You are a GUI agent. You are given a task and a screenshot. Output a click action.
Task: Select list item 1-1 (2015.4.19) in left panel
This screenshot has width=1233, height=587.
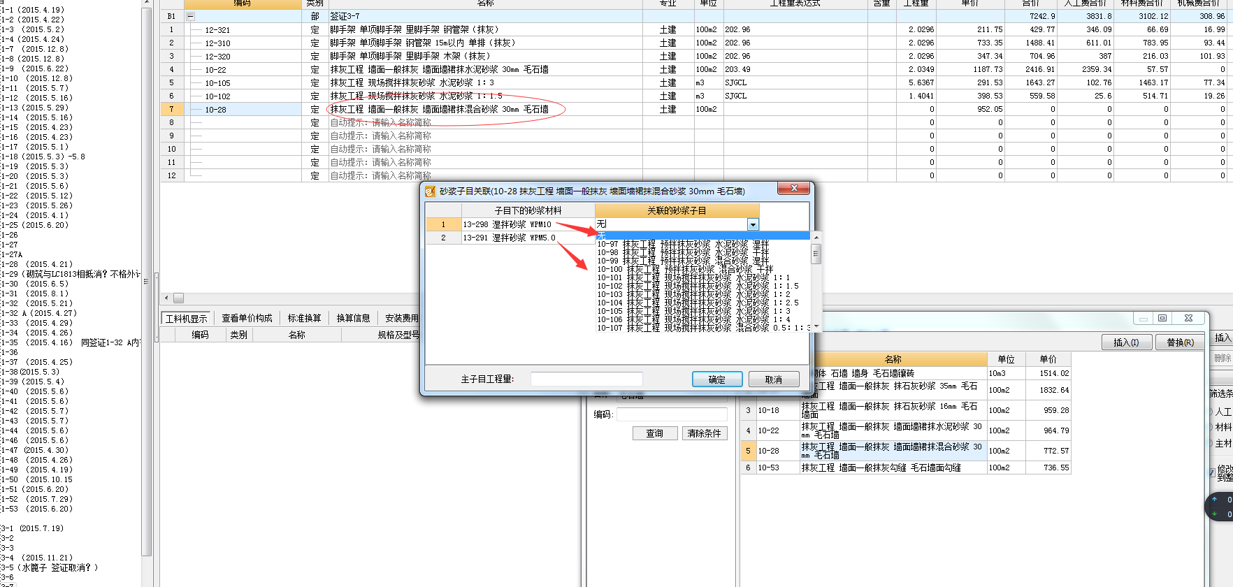[32, 10]
